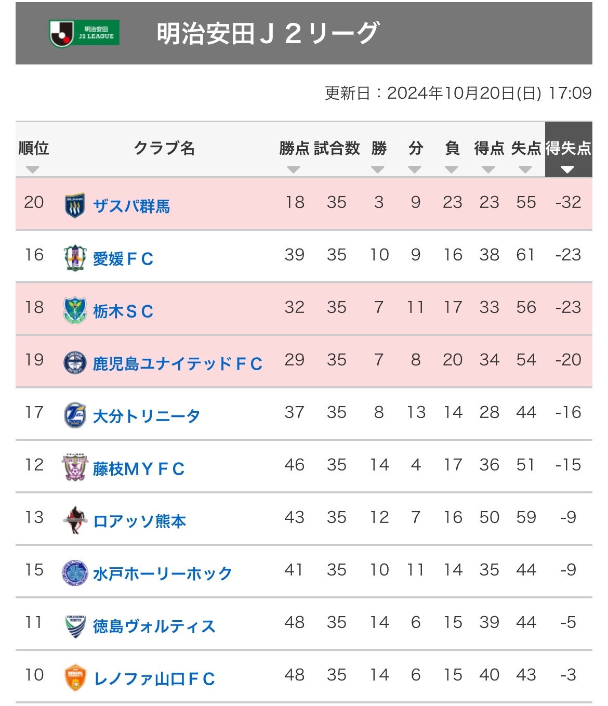The image size is (608, 706).
Task: Sort table by 失点 column header
Action: click(x=526, y=149)
